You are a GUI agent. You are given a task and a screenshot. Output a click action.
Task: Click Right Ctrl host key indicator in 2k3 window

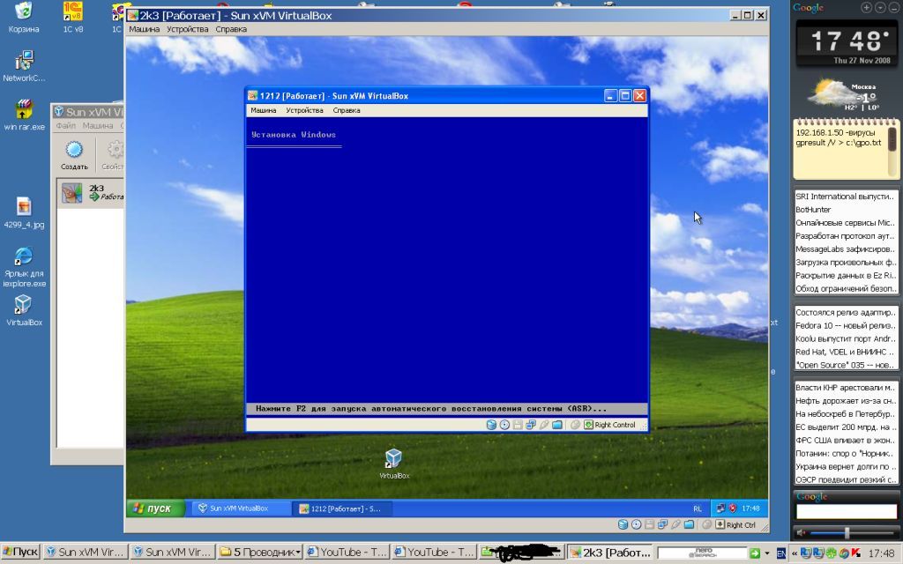coord(735,524)
